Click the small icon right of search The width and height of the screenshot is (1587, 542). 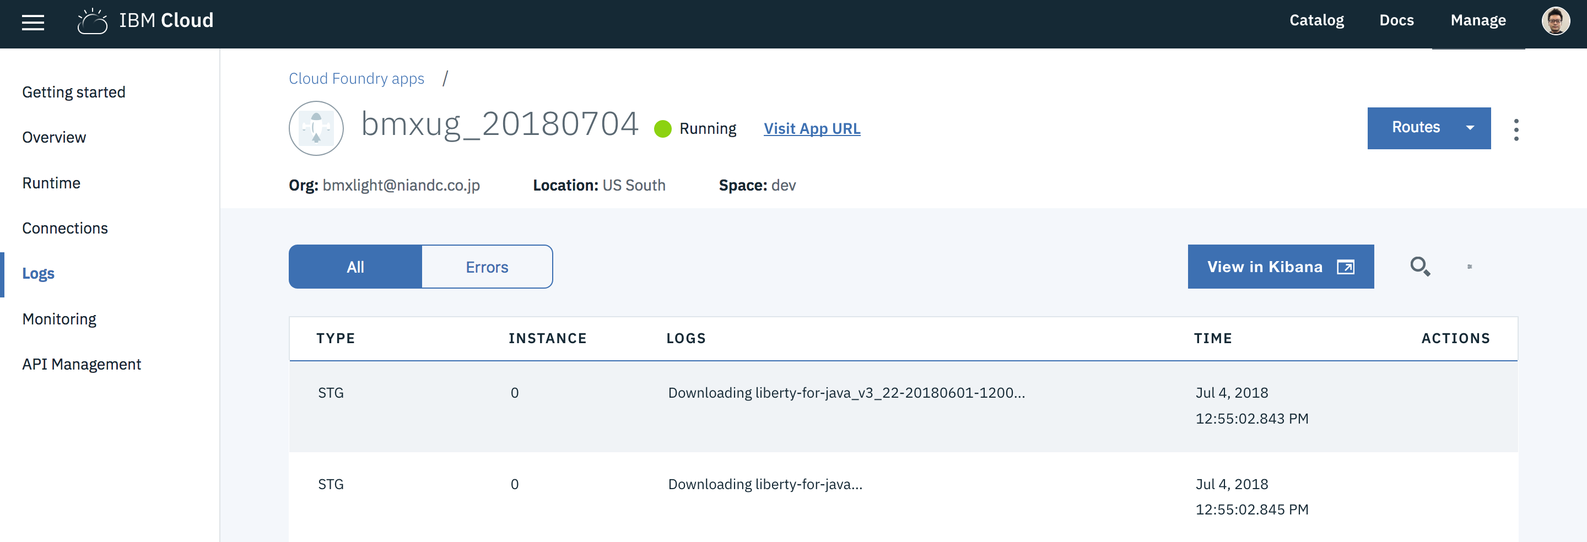(1469, 267)
